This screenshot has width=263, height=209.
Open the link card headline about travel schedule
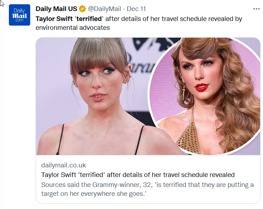138,175
